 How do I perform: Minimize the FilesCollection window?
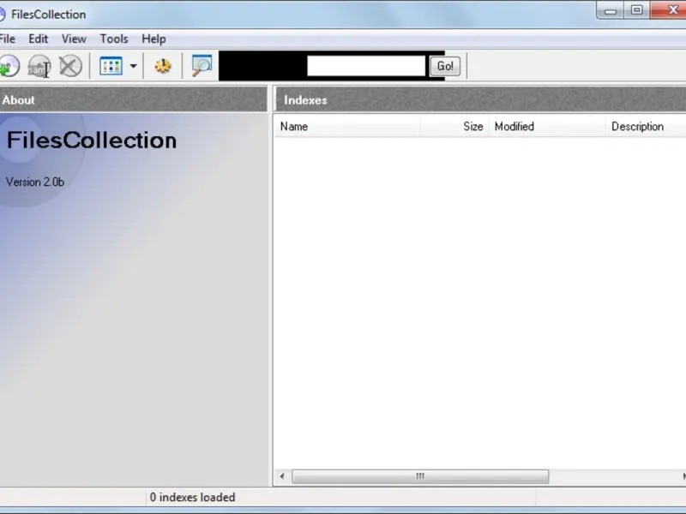[x=611, y=10]
